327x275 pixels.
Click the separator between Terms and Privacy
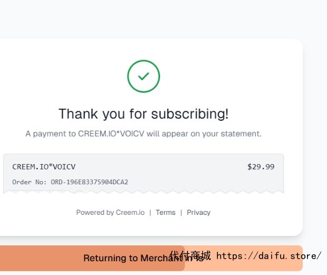click(181, 213)
